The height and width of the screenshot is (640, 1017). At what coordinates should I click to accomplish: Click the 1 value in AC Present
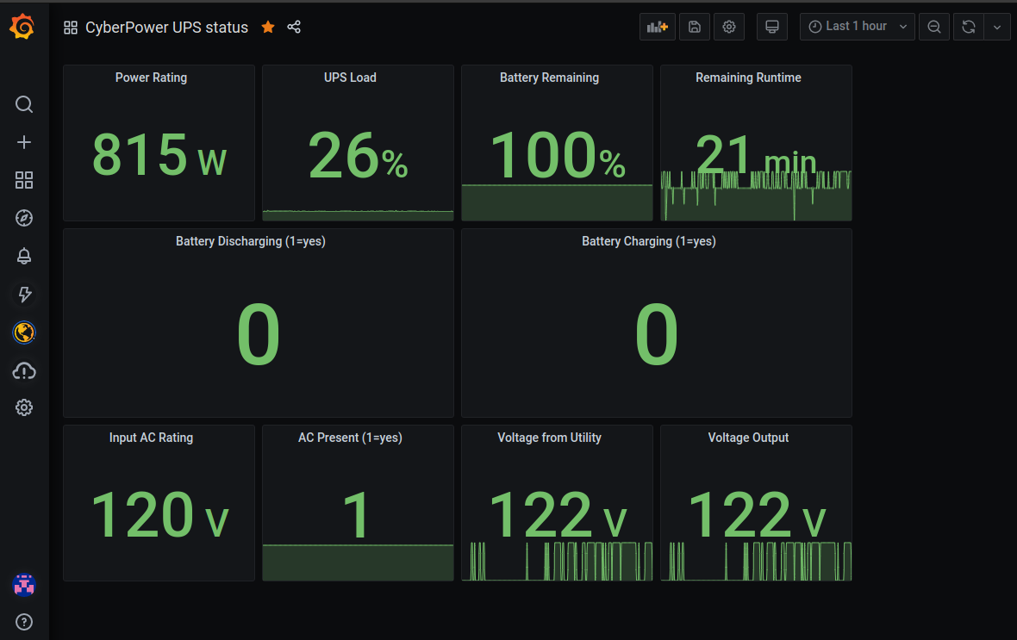357,515
